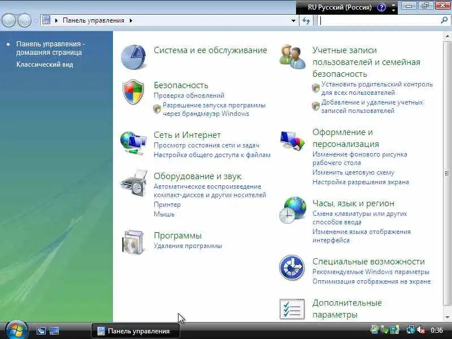The height and width of the screenshot is (339, 452).
Task: Open Специальные возможности heading
Action: [x=368, y=262]
